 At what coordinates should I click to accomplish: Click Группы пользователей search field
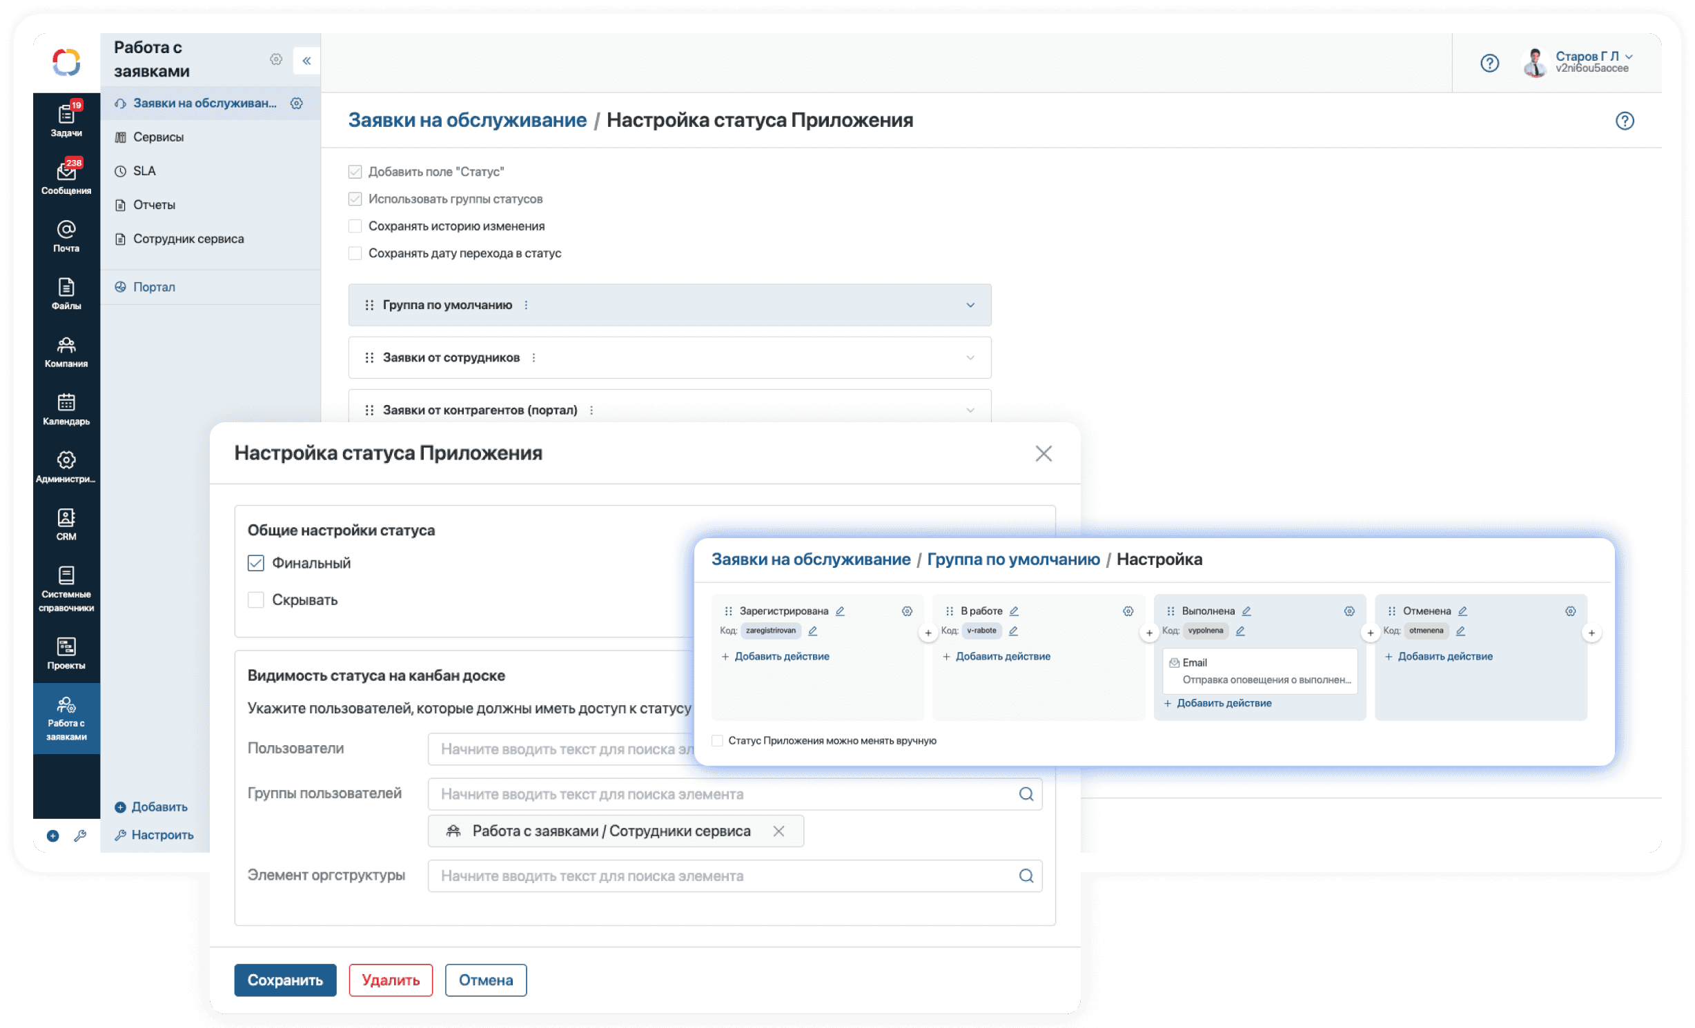point(735,794)
